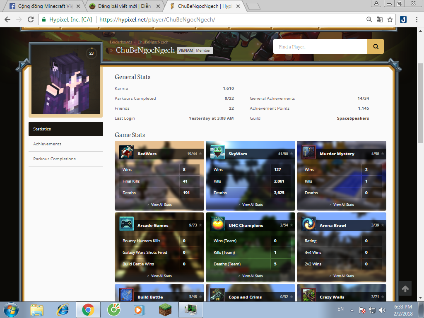Viewport: 424px width, 318px height.
Task: Bookmark this page with the star icon
Action: 390,19
